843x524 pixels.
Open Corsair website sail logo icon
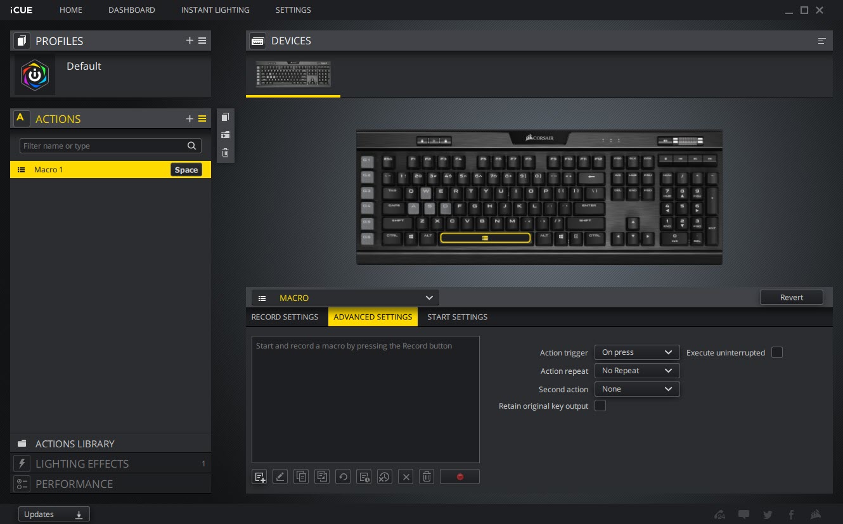[816, 514]
